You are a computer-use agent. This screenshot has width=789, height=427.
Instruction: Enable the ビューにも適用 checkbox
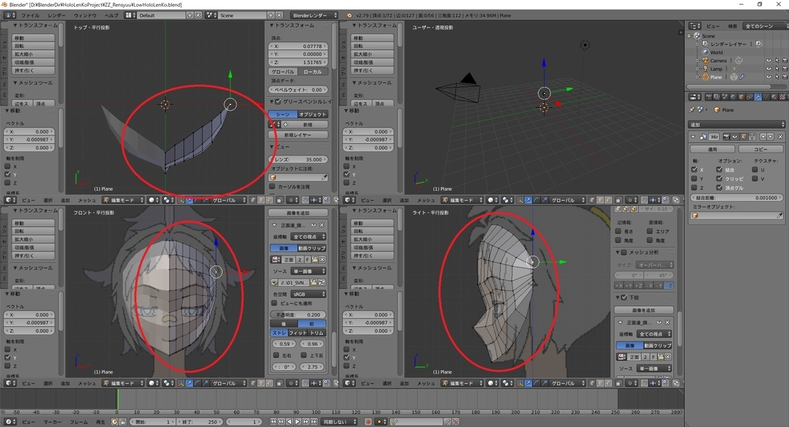(x=274, y=303)
